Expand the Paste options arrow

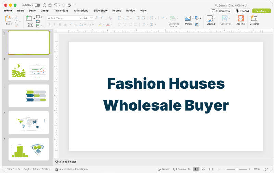tap(12, 19)
